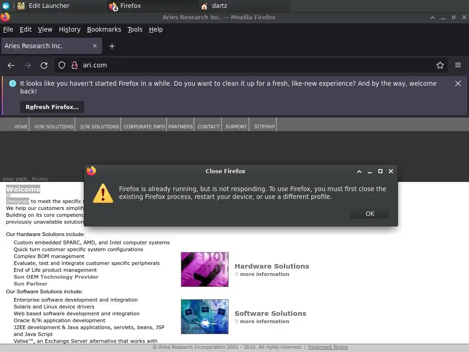
Task: Open Firefox hamburger application menu
Action: click(458, 65)
